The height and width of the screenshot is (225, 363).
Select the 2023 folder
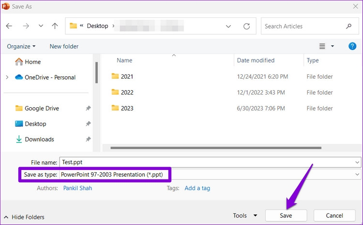[127, 108]
